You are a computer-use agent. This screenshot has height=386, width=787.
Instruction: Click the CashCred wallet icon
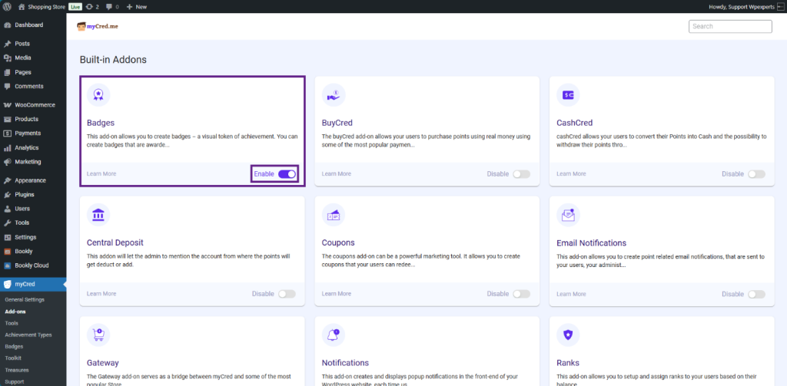[568, 94]
